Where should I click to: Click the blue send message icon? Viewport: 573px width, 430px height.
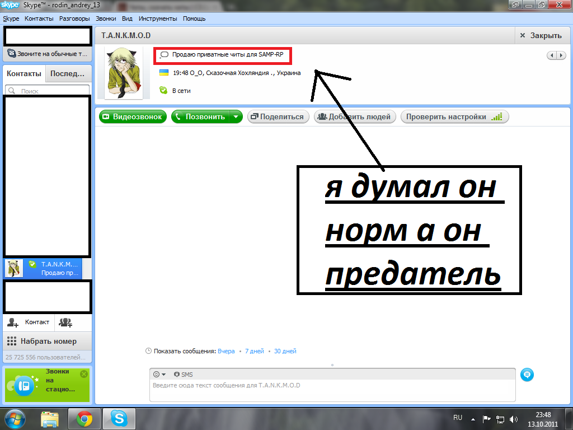[x=526, y=375]
